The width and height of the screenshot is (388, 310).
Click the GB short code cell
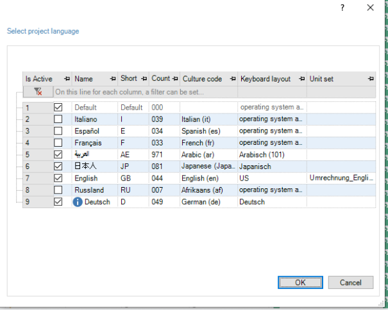click(x=133, y=178)
